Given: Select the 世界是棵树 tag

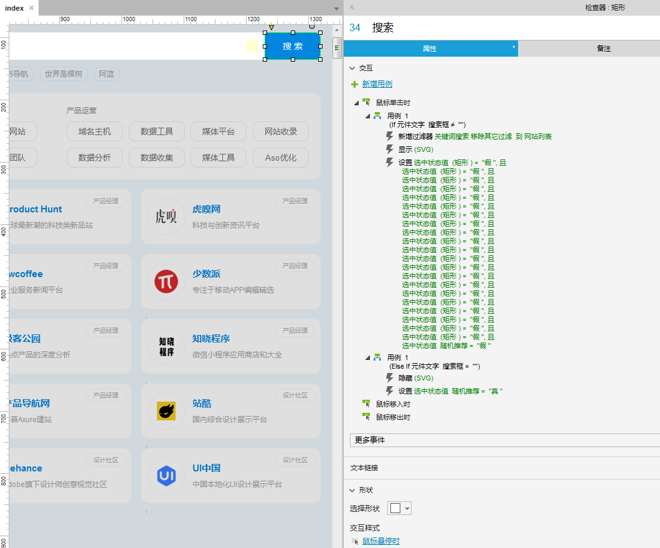Looking at the screenshot, I should coord(64,74).
